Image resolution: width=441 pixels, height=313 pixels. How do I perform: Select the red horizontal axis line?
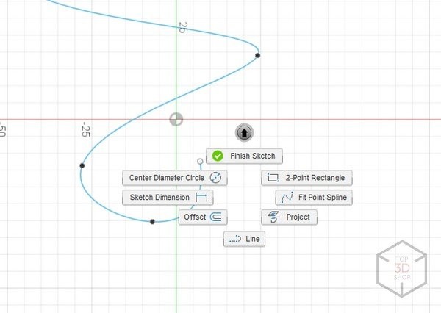click(x=331, y=119)
